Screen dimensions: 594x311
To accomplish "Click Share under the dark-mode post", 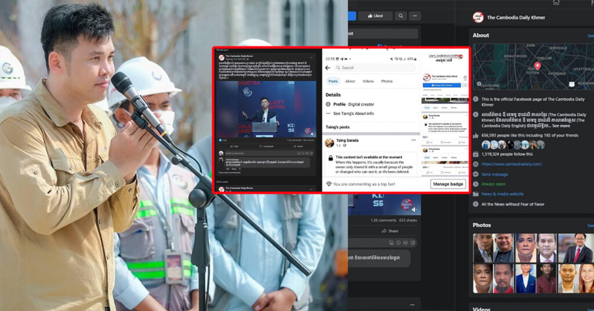I will (x=390, y=231).
